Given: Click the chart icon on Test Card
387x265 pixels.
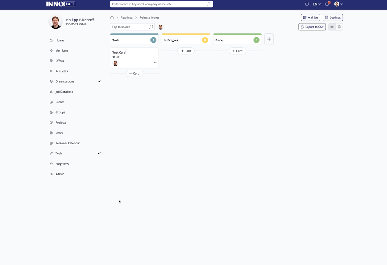Looking at the screenshot, I should click(x=155, y=63).
